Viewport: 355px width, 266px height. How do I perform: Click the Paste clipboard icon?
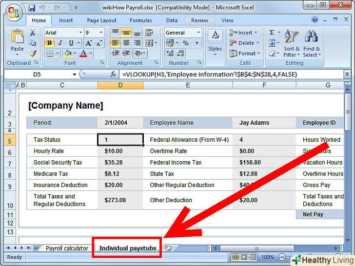[x=17, y=37]
